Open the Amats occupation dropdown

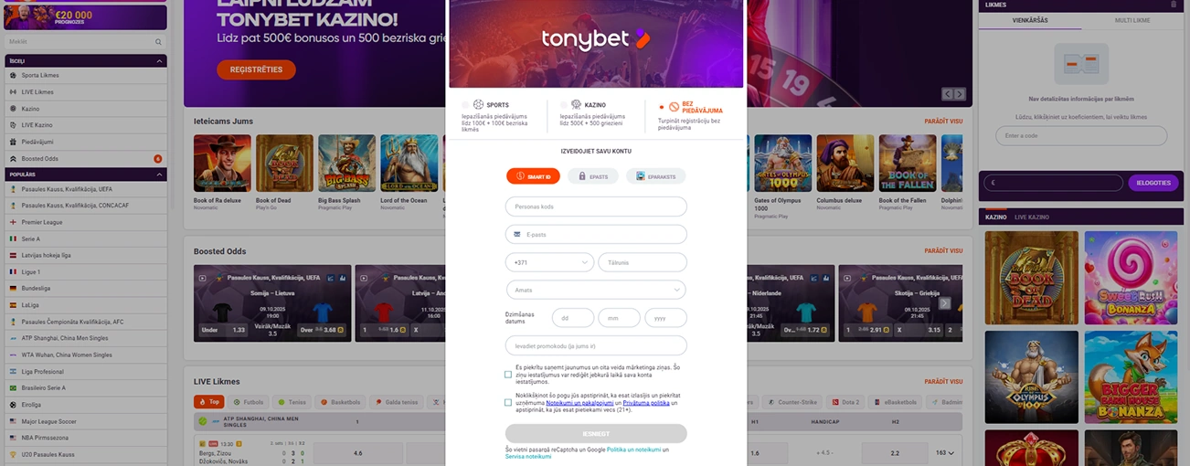(x=596, y=290)
